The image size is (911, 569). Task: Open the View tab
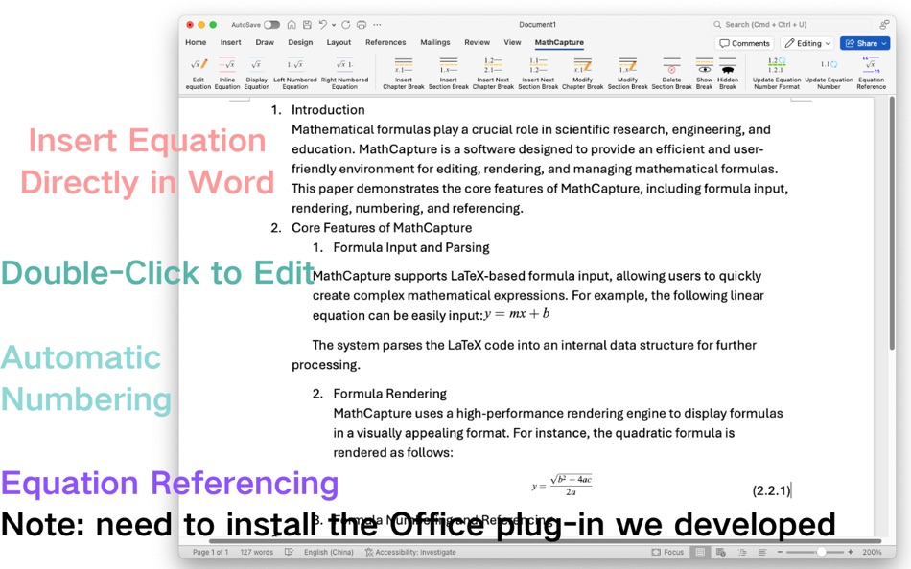point(512,42)
